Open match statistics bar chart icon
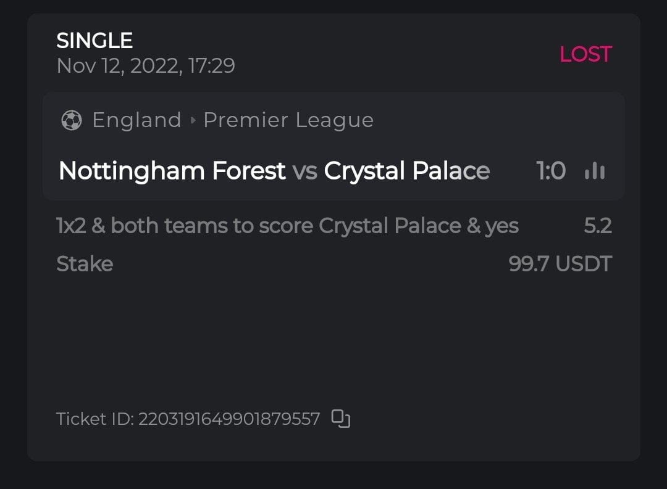The width and height of the screenshot is (667, 489). tap(594, 171)
